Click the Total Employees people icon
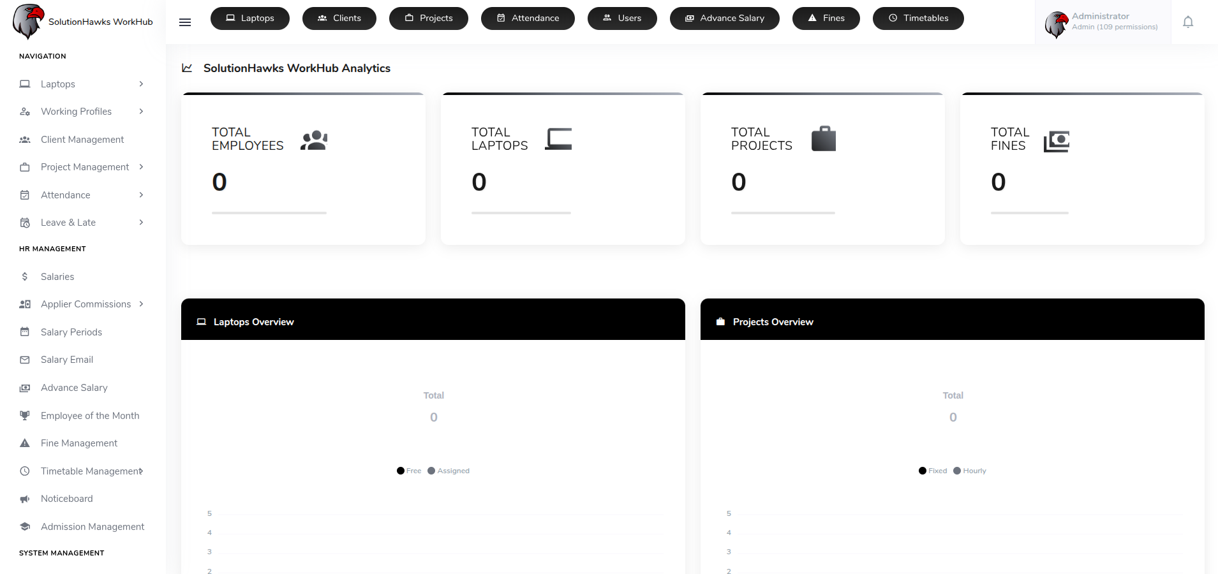Viewport: 1218px width, 574px height. coord(314,140)
